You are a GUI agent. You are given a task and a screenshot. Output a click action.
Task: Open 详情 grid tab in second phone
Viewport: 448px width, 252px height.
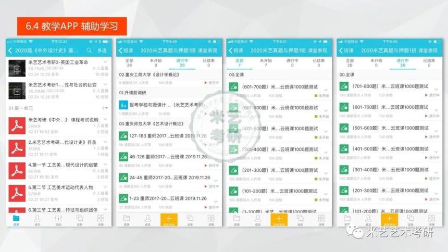click(211, 220)
